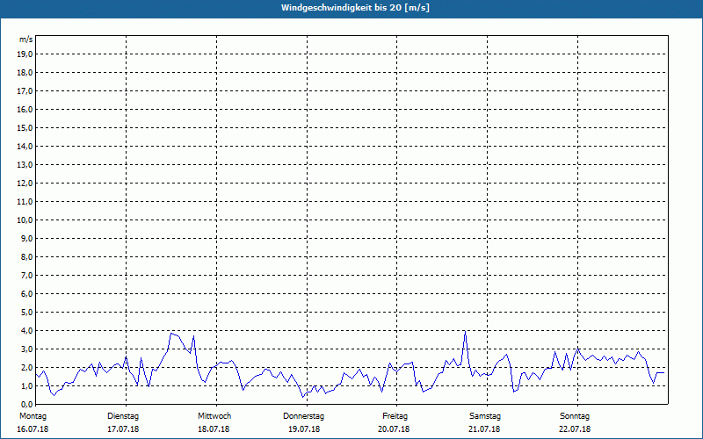Select the 16,0 y-axis label
Viewport: 703px width, 439px height.
click(25, 109)
